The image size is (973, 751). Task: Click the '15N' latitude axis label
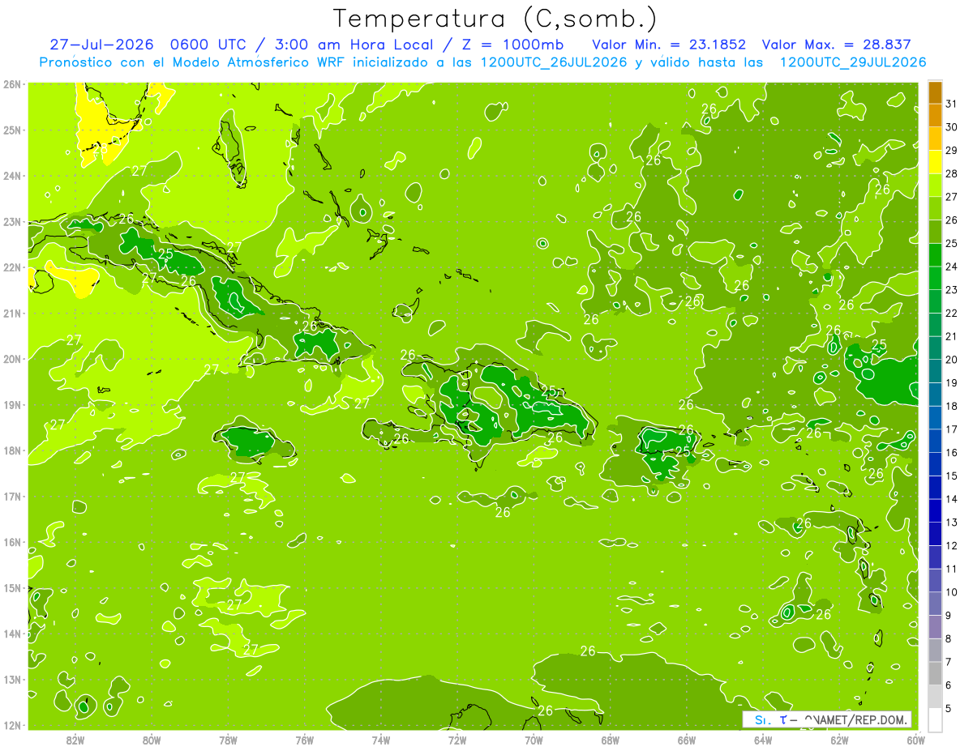coord(11,588)
